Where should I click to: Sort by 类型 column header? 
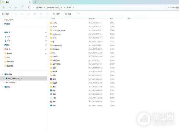pyautogui.click(x=111, y=18)
